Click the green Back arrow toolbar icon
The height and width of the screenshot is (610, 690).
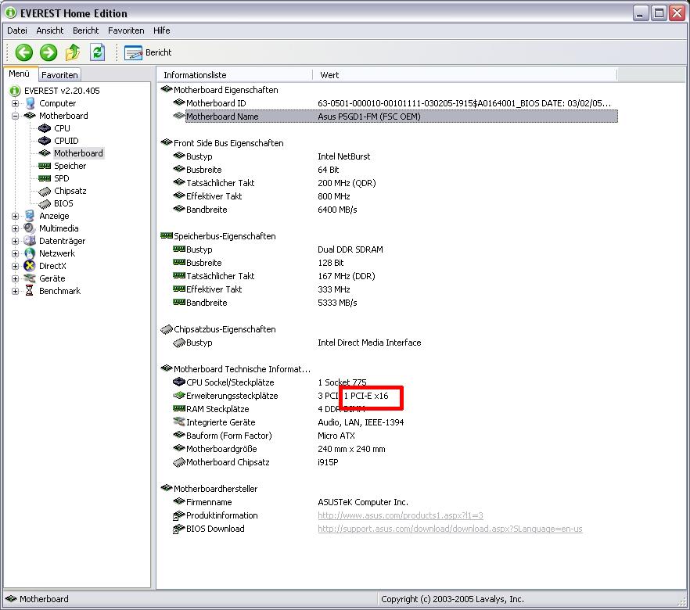click(x=24, y=52)
